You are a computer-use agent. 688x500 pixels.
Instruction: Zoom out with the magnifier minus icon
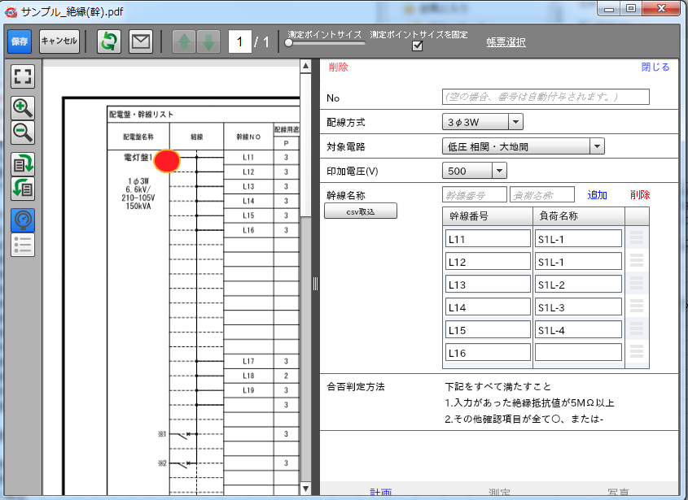point(23,133)
